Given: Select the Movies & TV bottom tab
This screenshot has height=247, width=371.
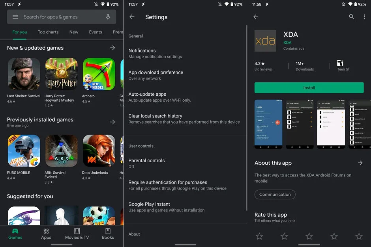Looking at the screenshot, I should coord(77,234).
